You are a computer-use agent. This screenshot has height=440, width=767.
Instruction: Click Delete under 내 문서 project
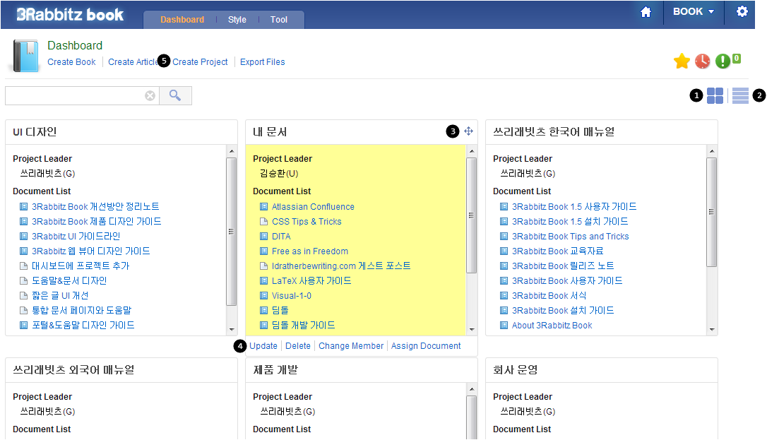[x=298, y=346]
